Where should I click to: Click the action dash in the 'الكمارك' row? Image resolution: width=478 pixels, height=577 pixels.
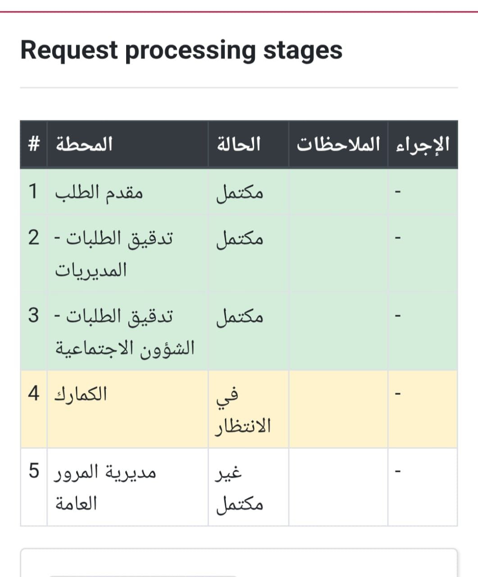[397, 395]
